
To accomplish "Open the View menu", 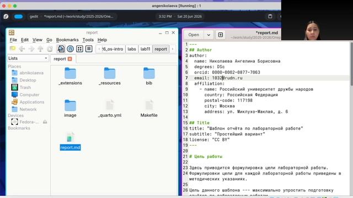I will coord(38,40).
